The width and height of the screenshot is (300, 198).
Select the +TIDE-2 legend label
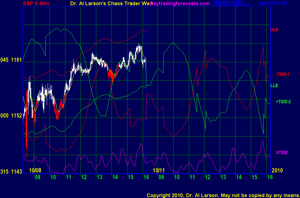pos(283,102)
